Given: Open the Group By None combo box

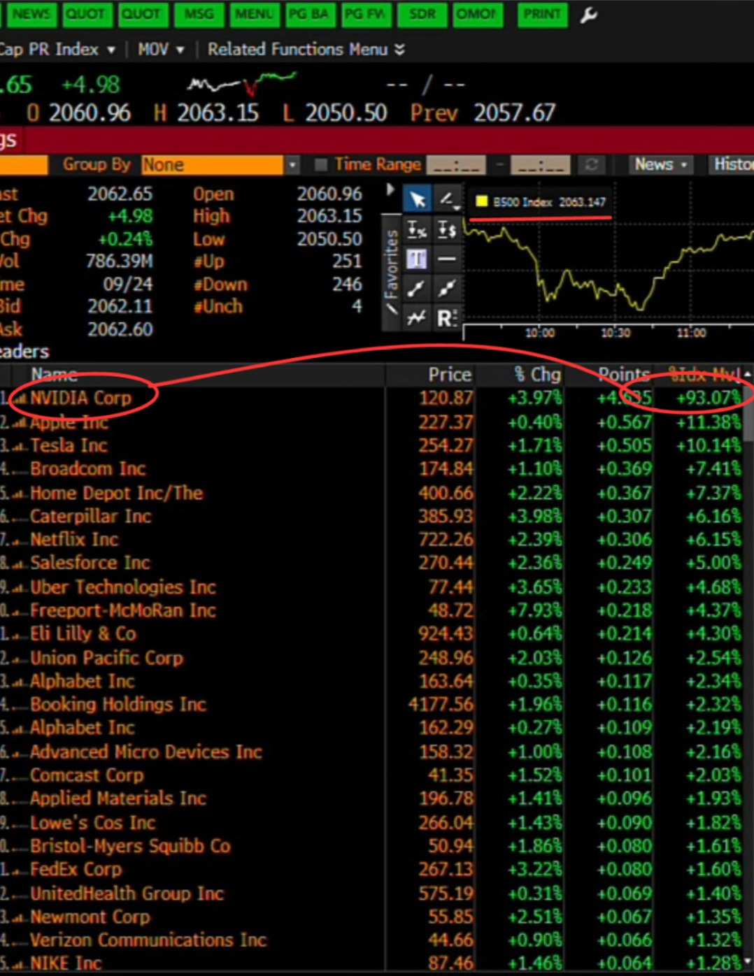Looking at the screenshot, I should tap(220, 165).
